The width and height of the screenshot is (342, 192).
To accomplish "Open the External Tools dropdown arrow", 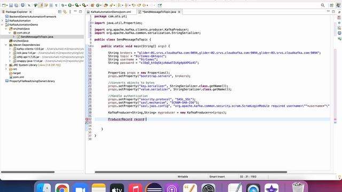I will click(x=87, y=5).
